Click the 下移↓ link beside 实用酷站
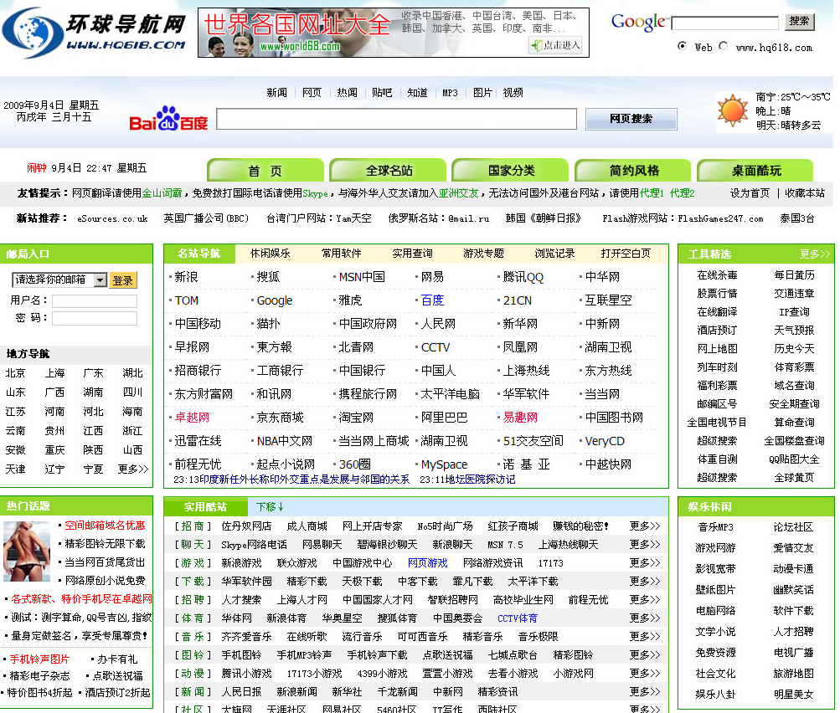The image size is (840, 713). pyautogui.click(x=270, y=507)
